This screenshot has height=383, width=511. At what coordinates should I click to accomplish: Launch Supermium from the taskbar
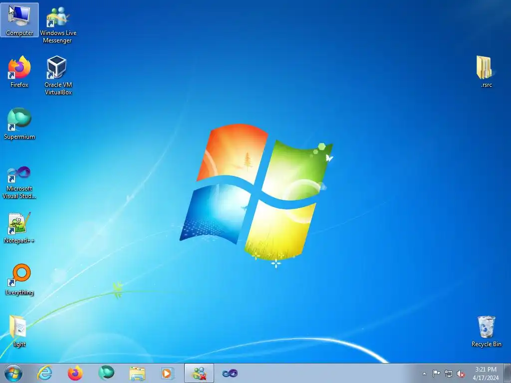pyautogui.click(x=106, y=373)
